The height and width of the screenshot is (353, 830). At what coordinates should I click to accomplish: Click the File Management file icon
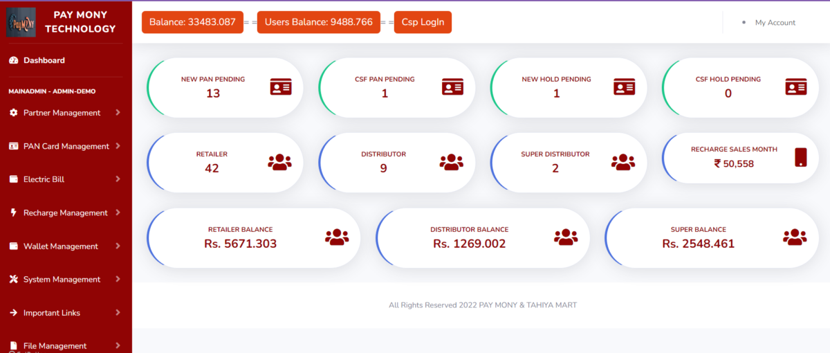pyautogui.click(x=13, y=345)
